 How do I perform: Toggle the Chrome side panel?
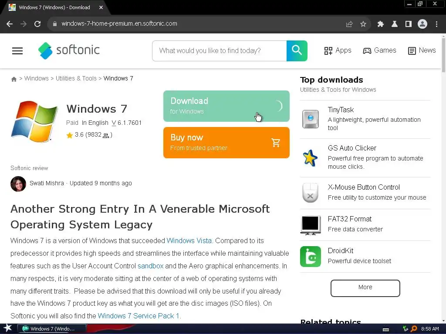point(409,24)
